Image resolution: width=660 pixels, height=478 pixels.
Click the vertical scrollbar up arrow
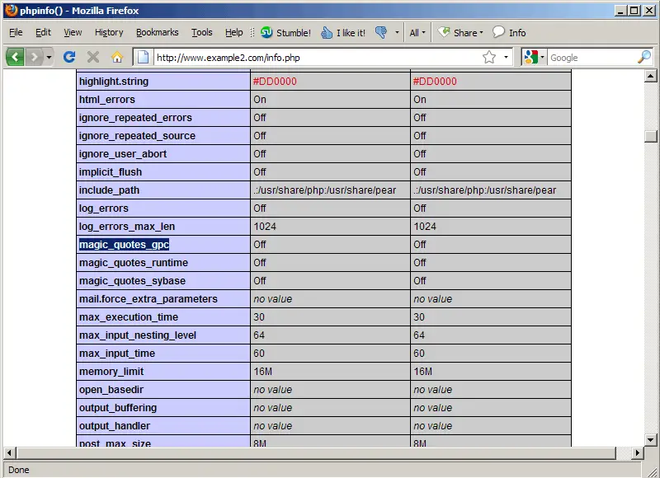pyautogui.click(x=650, y=76)
